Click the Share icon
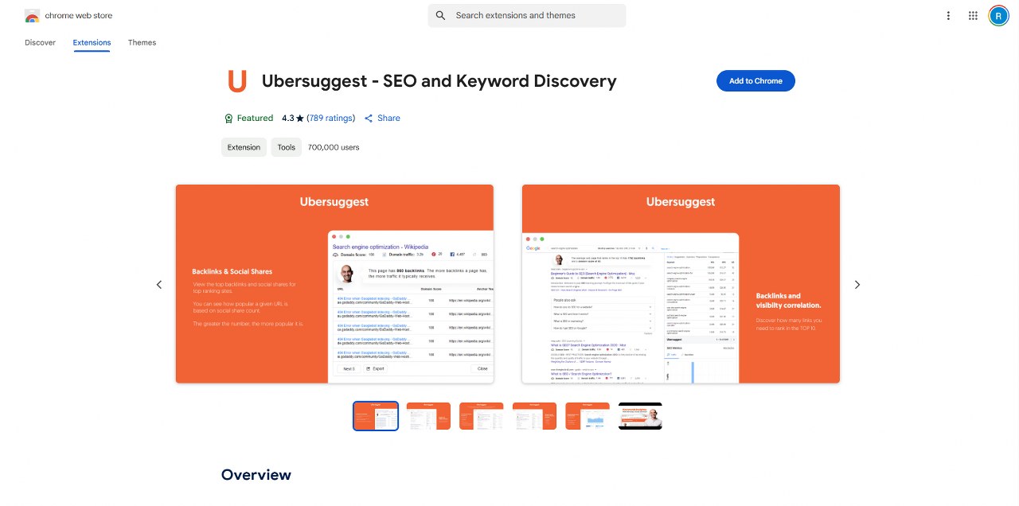 [x=369, y=119]
